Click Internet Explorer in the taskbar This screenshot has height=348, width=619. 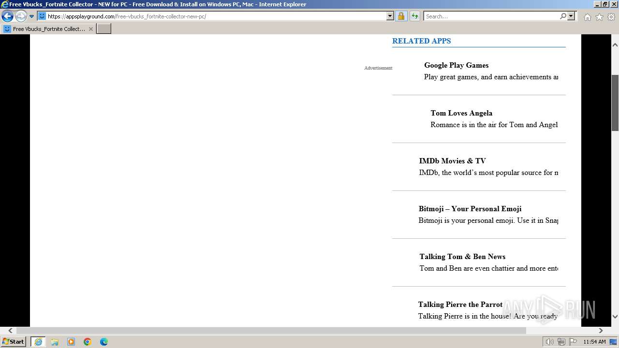click(38, 342)
